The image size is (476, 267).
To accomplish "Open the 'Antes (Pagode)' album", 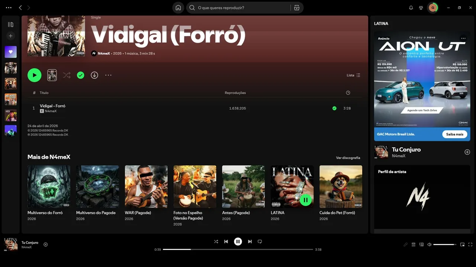I will [244, 194].
